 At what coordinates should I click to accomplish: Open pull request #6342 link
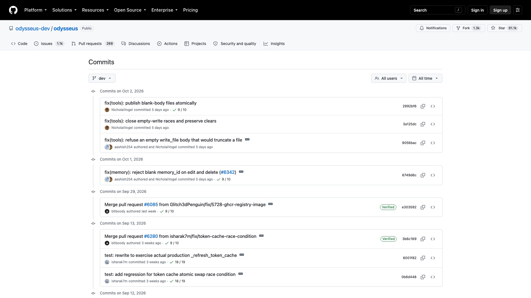228,172
